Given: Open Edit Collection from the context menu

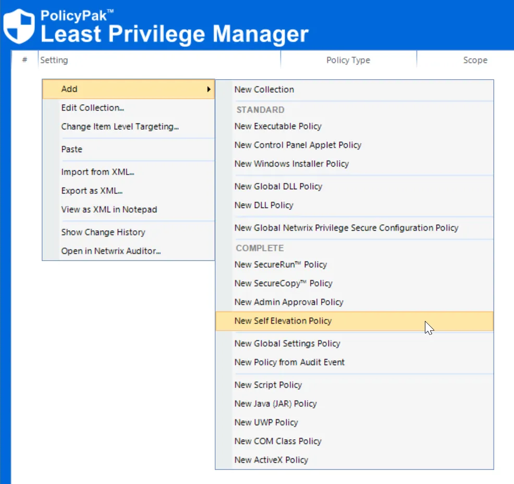Looking at the screenshot, I should (92, 108).
